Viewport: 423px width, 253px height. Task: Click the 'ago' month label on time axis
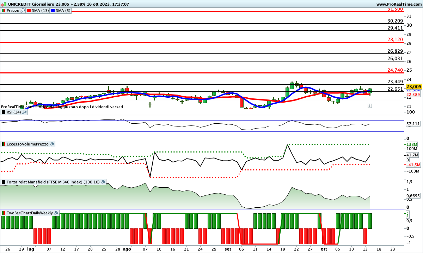[127, 248]
